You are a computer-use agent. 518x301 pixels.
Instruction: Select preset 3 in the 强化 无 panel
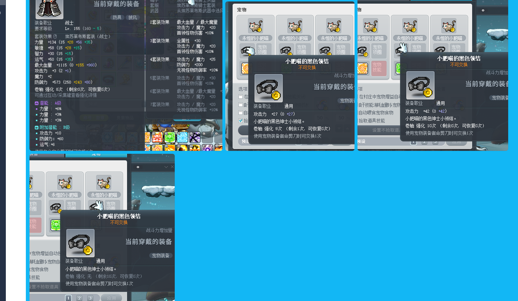[90, 298]
